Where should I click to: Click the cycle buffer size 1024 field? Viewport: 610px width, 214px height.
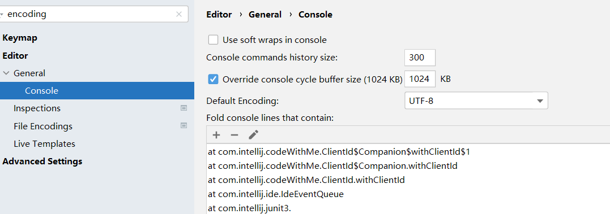click(420, 79)
